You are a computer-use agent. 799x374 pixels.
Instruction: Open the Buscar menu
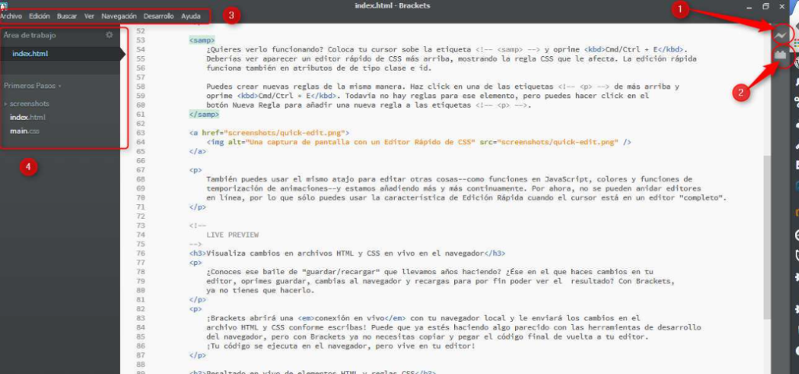click(67, 16)
